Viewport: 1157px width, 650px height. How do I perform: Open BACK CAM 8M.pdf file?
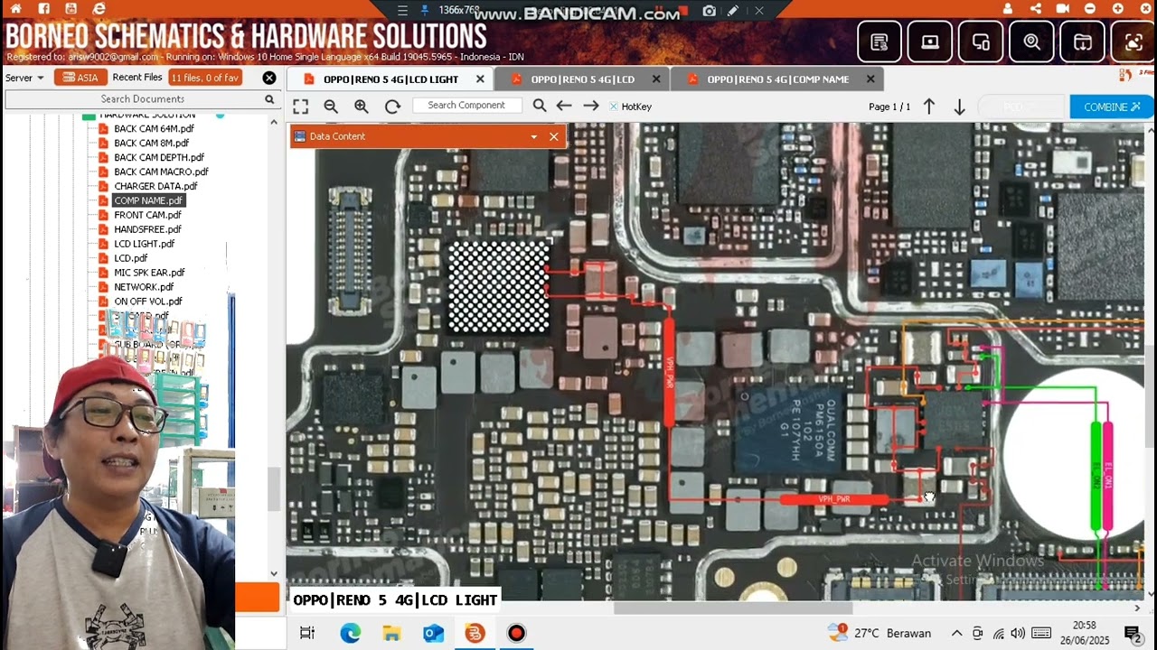[x=151, y=143]
